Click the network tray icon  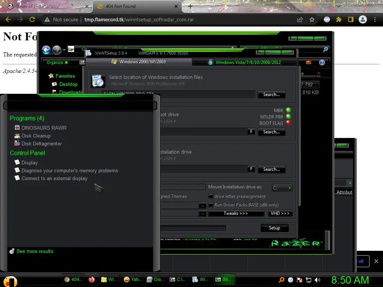point(309,280)
